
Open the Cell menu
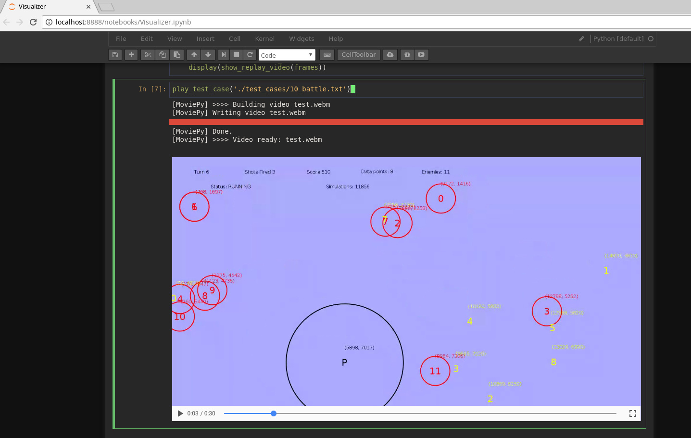pyautogui.click(x=234, y=38)
